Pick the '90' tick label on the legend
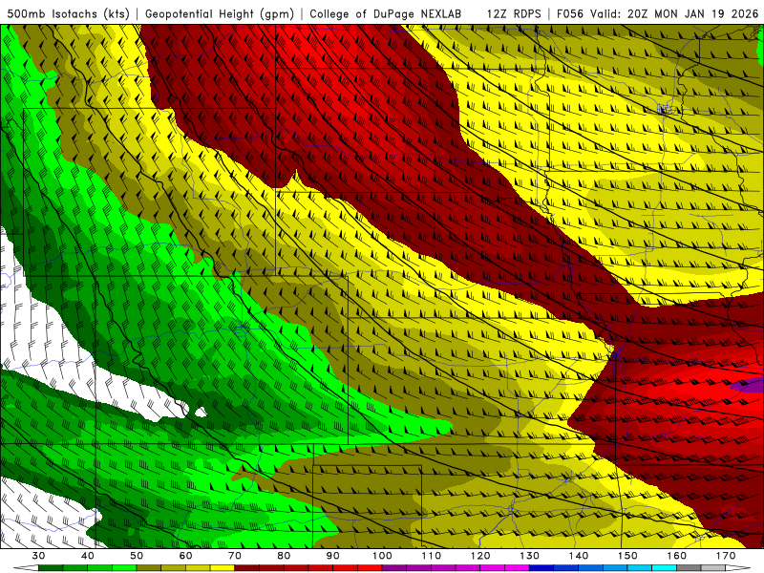This screenshot has height=573, width=764. [x=332, y=556]
